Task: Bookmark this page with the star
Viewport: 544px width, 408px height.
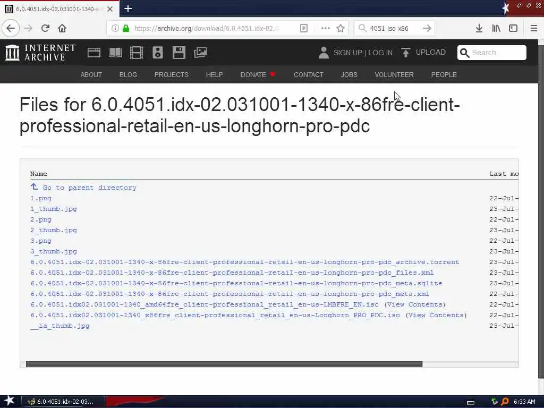Action: point(341,28)
